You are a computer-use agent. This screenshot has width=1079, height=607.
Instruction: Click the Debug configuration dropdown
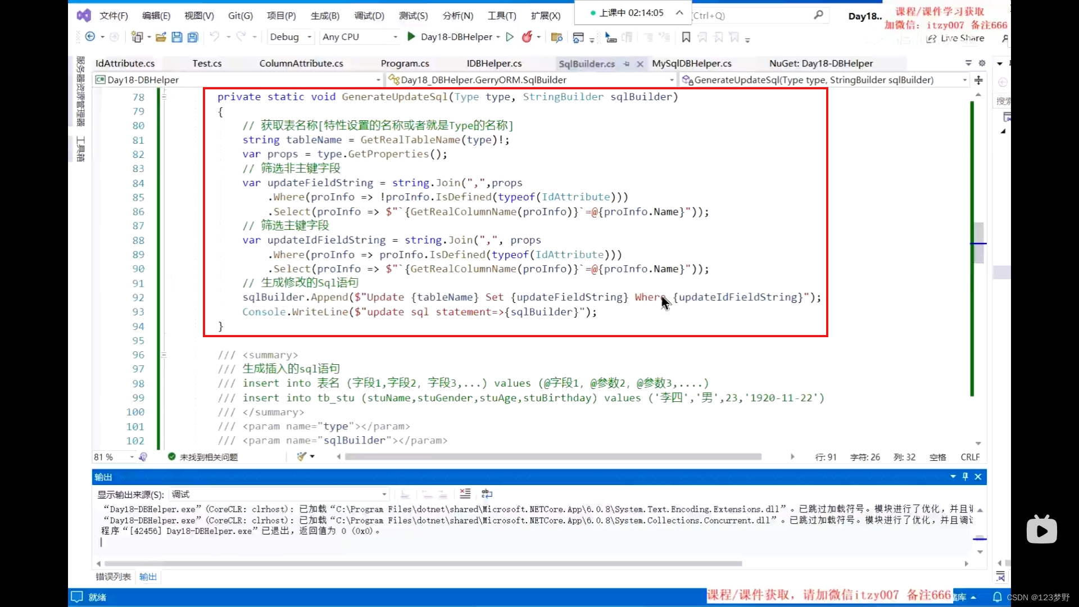point(290,37)
